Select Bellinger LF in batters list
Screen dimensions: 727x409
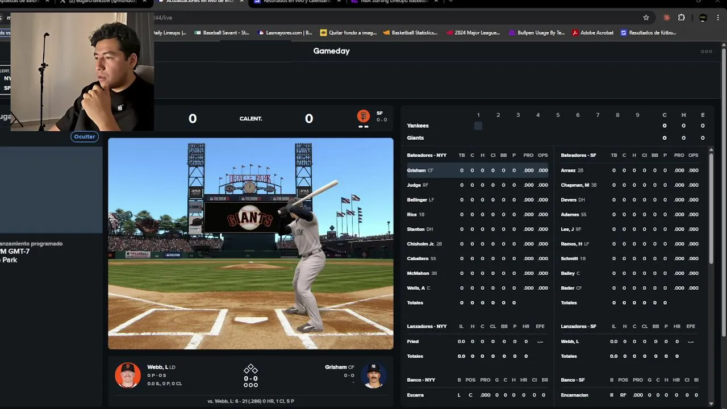tap(477, 200)
